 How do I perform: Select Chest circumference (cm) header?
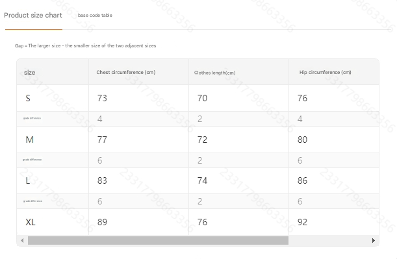click(x=126, y=72)
